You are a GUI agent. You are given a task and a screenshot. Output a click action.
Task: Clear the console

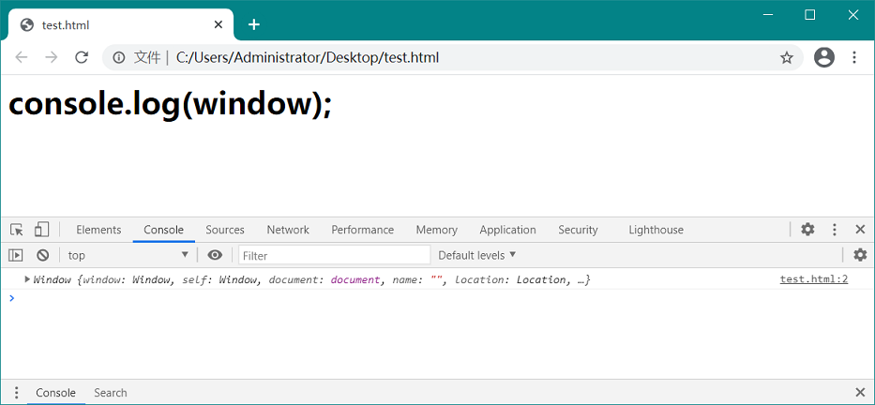pos(43,256)
